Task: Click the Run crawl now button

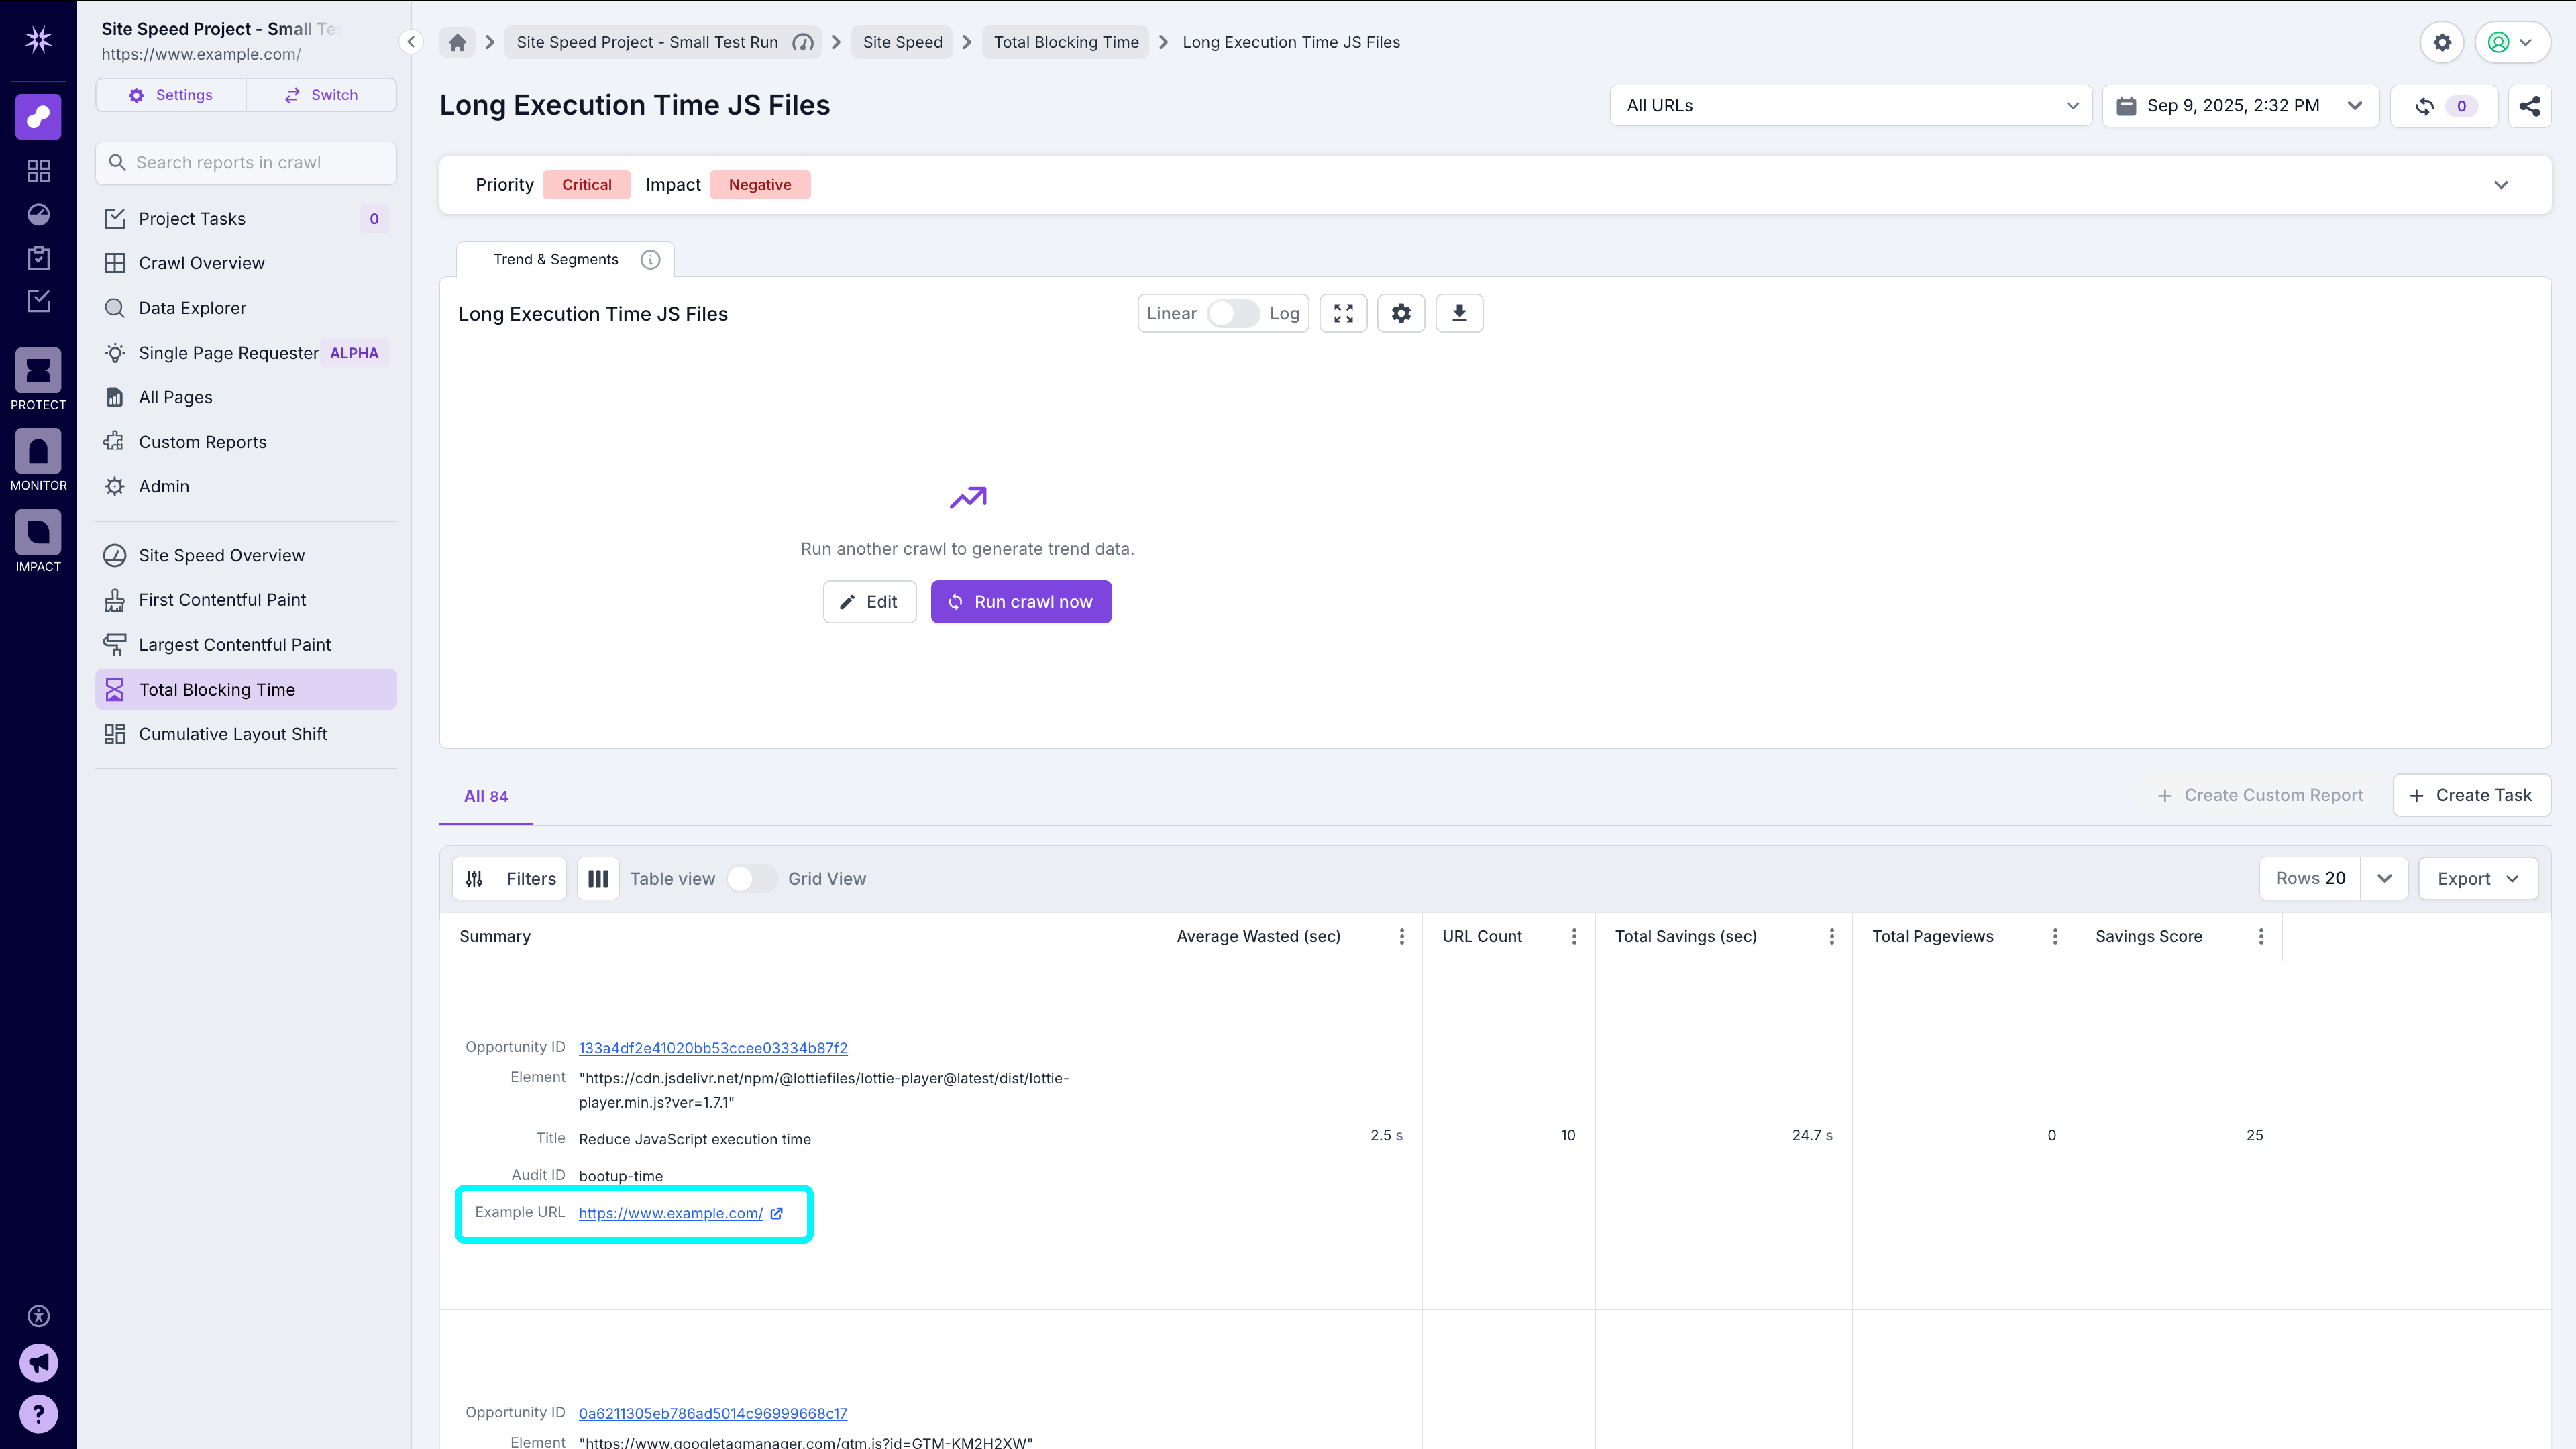Action: tap(1021, 601)
